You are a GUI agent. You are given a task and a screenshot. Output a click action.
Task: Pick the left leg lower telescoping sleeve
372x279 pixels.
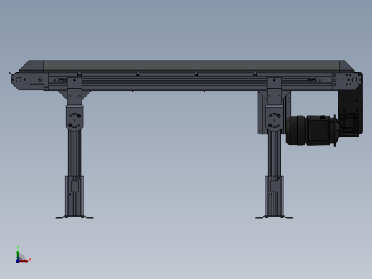coord(74,196)
